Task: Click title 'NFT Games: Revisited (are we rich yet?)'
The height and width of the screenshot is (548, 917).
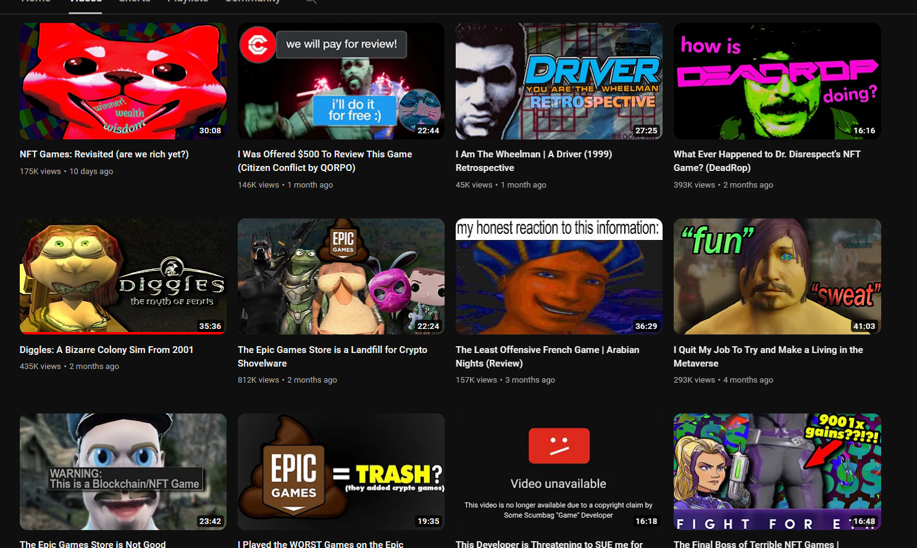Action: [x=104, y=154]
